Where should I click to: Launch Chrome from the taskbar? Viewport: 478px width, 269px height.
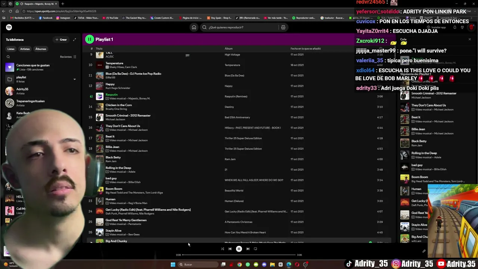(x=239, y=265)
